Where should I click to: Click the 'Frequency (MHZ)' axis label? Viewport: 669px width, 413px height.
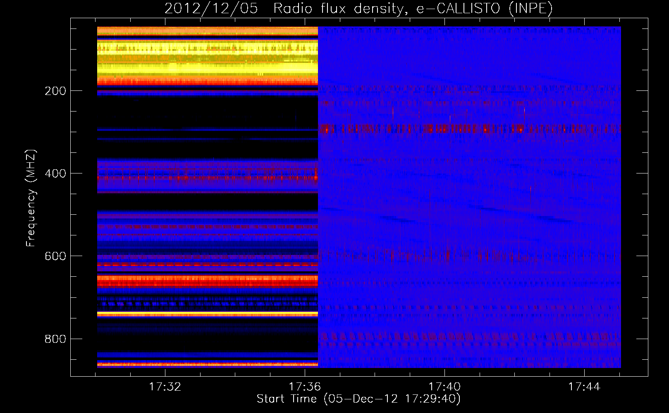31,198
